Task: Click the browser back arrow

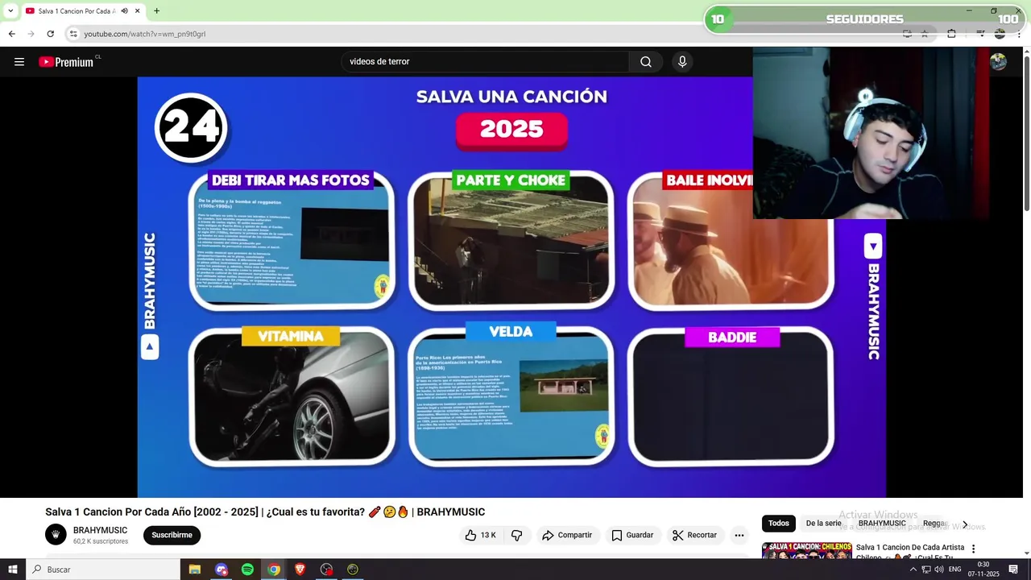Action: [12, 34]
